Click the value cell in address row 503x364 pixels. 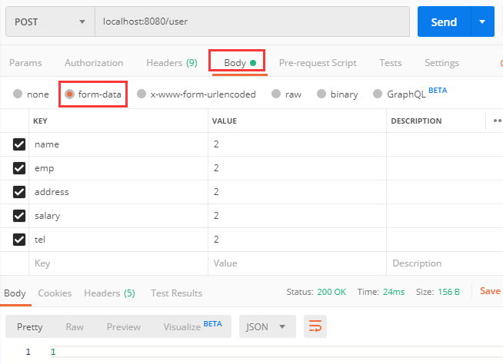297,192
